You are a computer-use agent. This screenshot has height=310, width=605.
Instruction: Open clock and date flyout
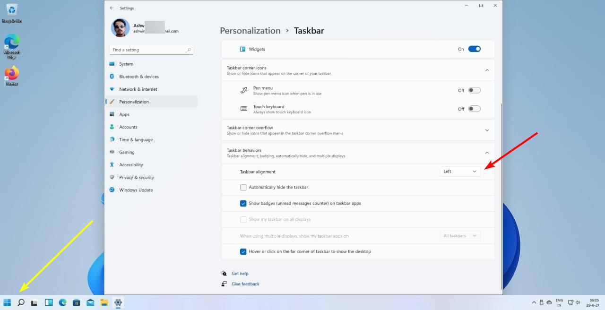pos(593,302)
